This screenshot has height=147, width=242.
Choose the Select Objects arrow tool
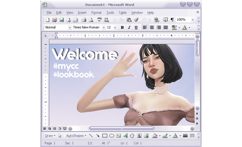pyautogui.click(x=60, y=136)
